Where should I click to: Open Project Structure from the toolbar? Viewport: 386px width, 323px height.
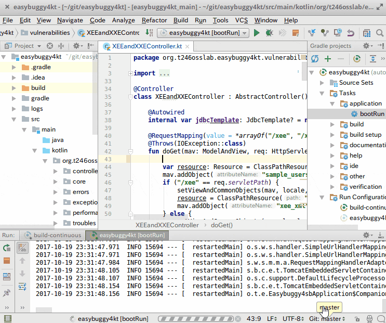367,33
